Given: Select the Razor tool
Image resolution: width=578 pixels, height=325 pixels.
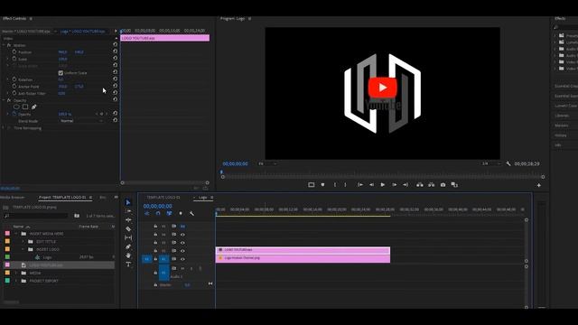Looking at the screenshot, I should pos(128,228).
